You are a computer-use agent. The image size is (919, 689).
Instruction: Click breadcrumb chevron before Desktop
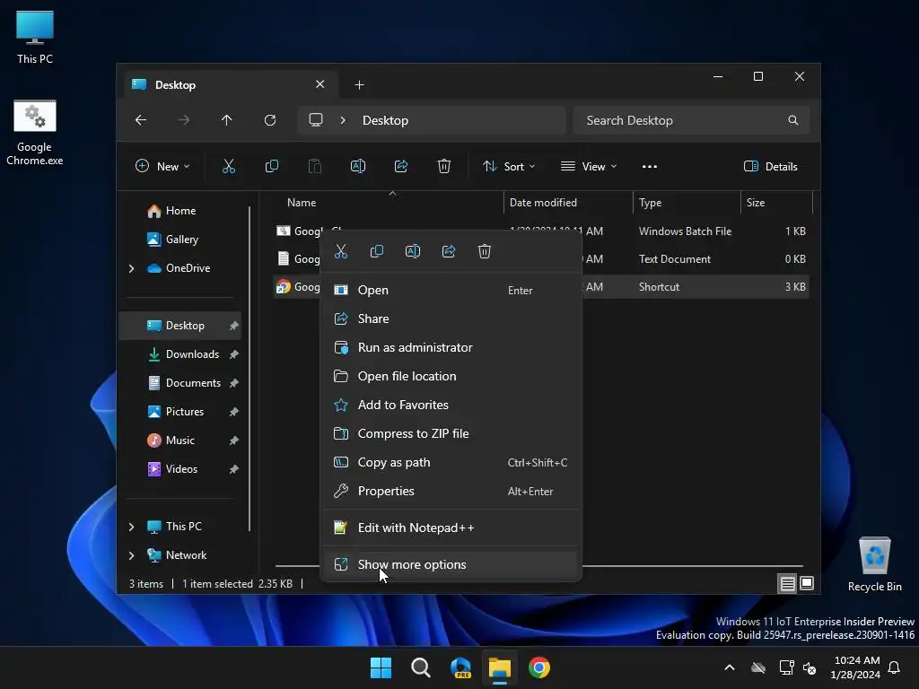343,120
